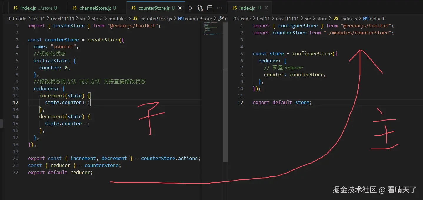The width and height of the screenshot is (423, 200).
Task: Open src breadcrumb in right editor
Action: point(308,18)
